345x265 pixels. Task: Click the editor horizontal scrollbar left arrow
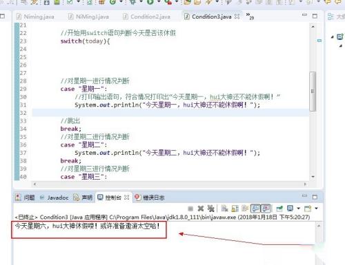point(34,184)
